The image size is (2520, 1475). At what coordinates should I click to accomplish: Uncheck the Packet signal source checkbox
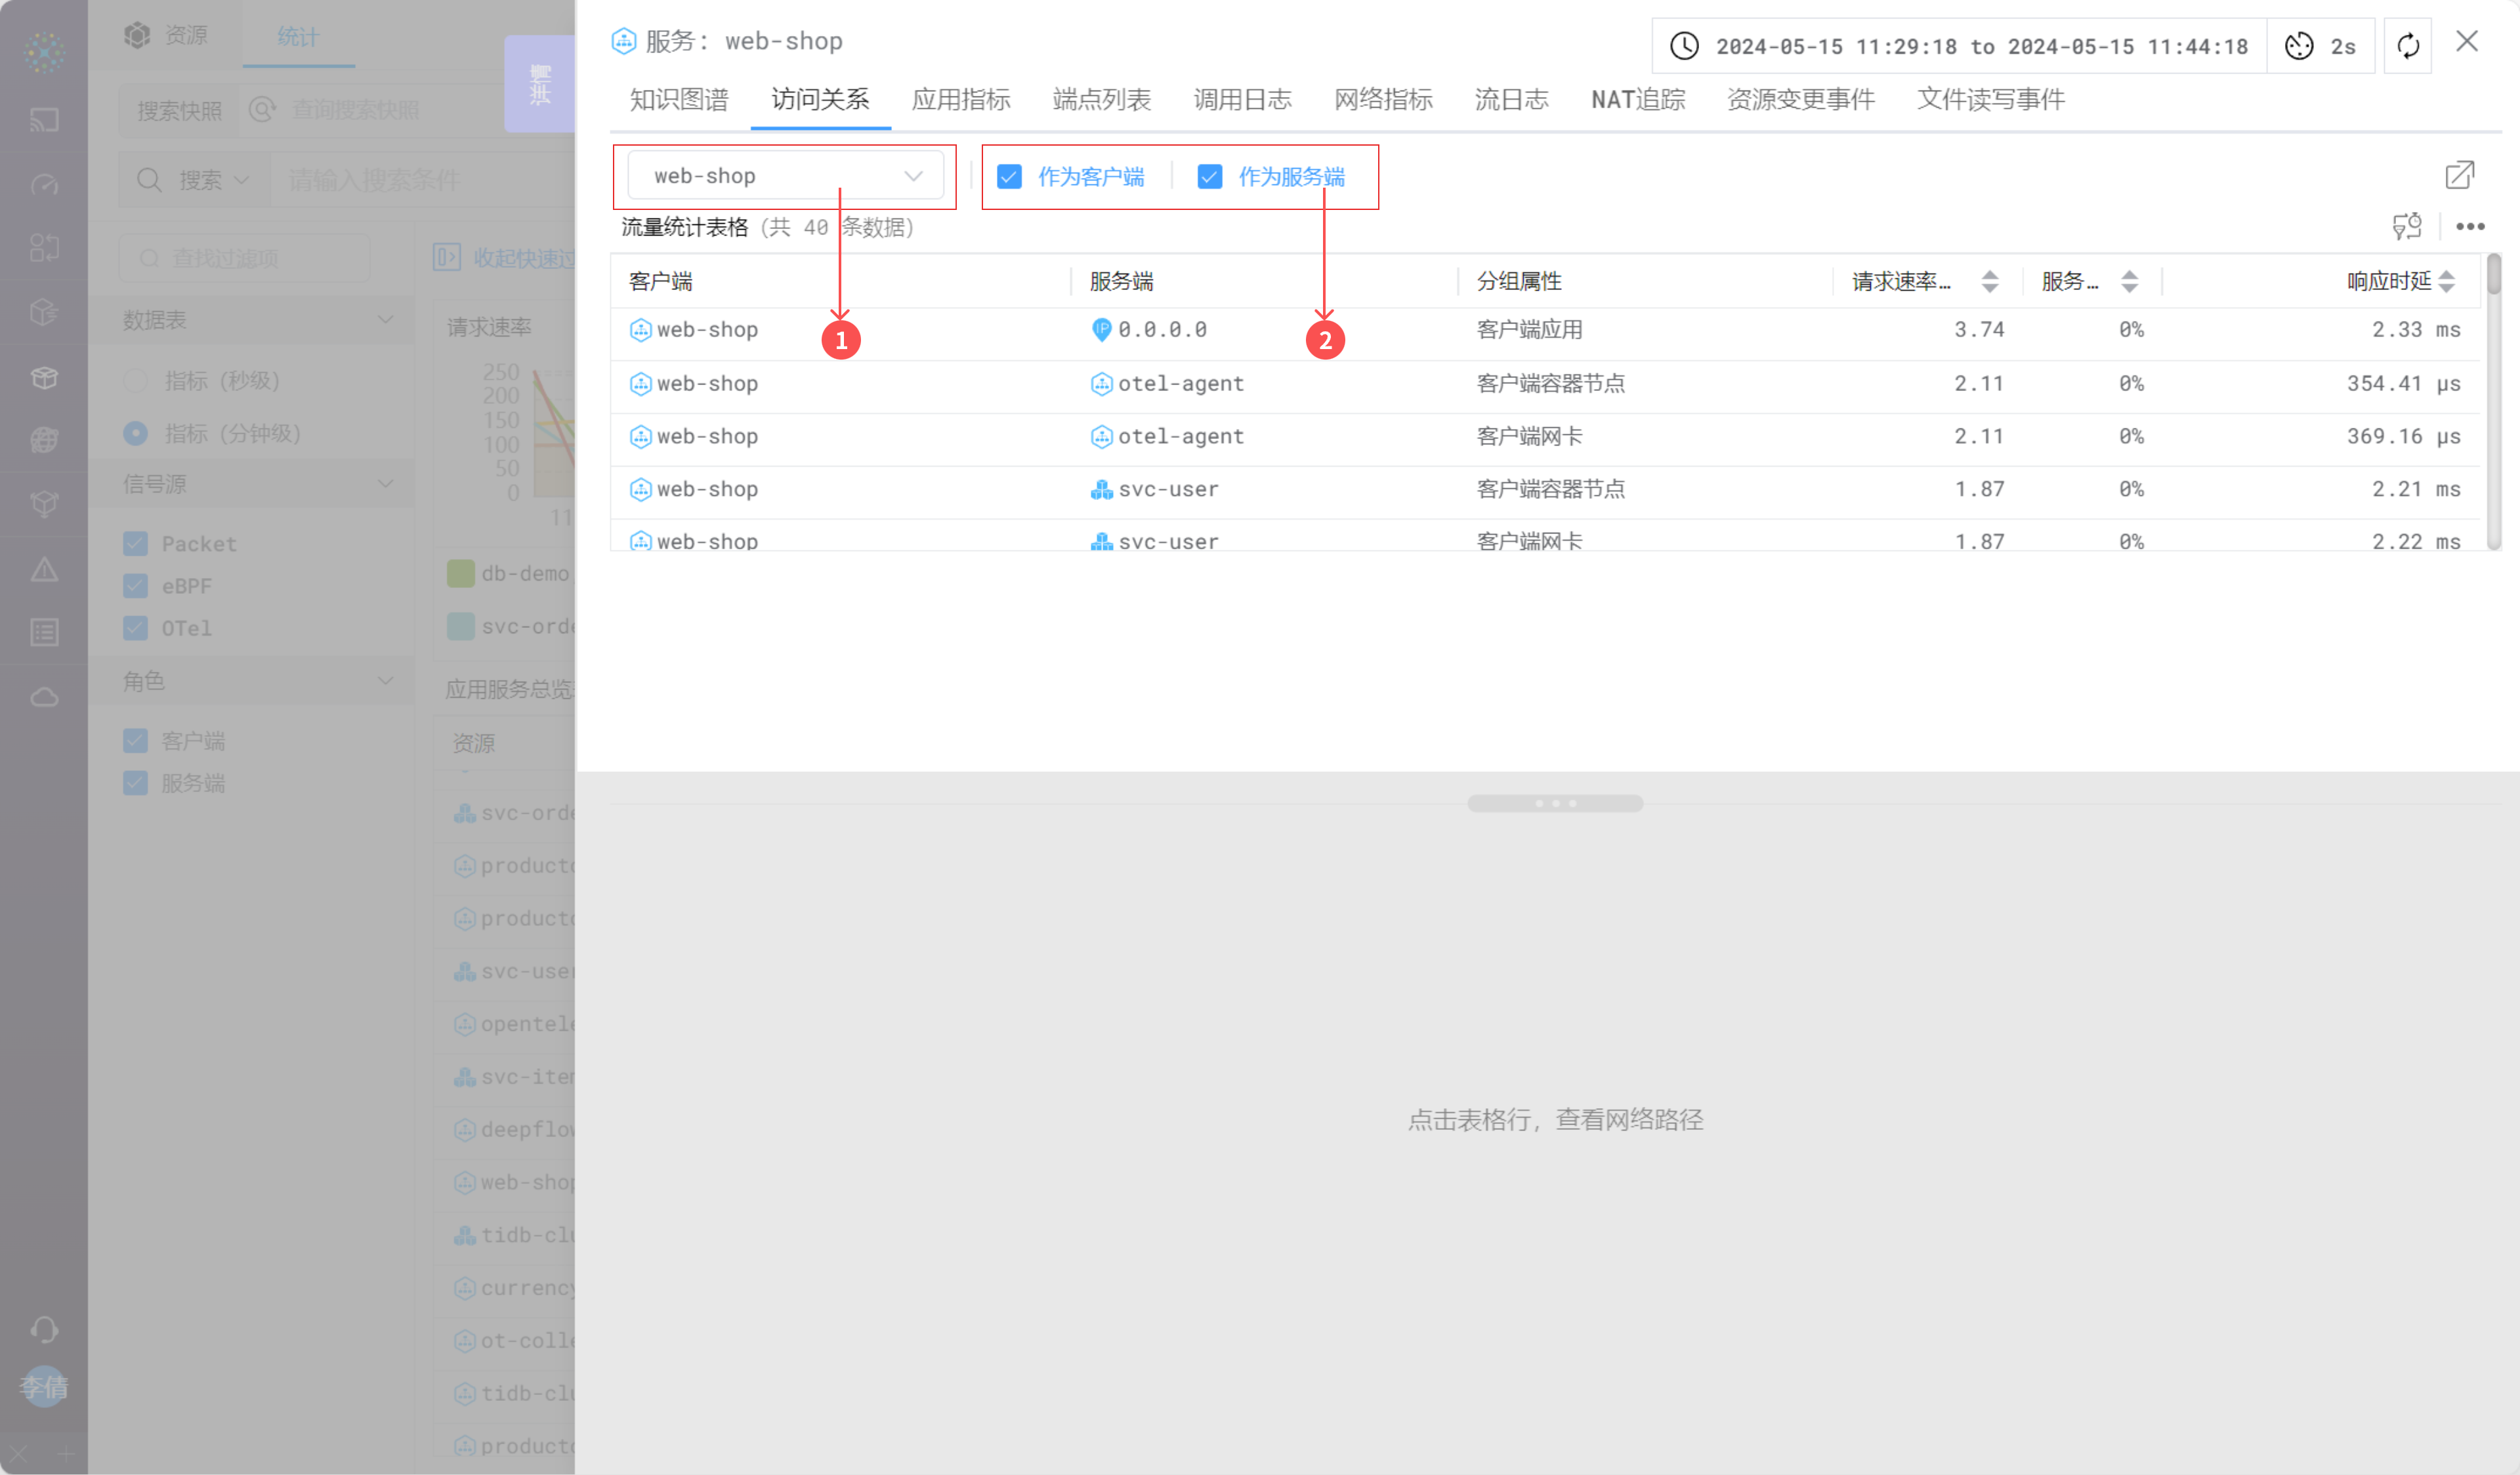click(136, 543)
